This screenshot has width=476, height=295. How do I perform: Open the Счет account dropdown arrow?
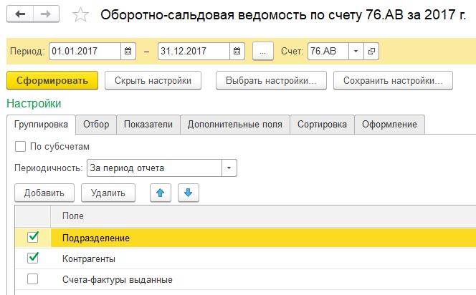tap(356, 52)
